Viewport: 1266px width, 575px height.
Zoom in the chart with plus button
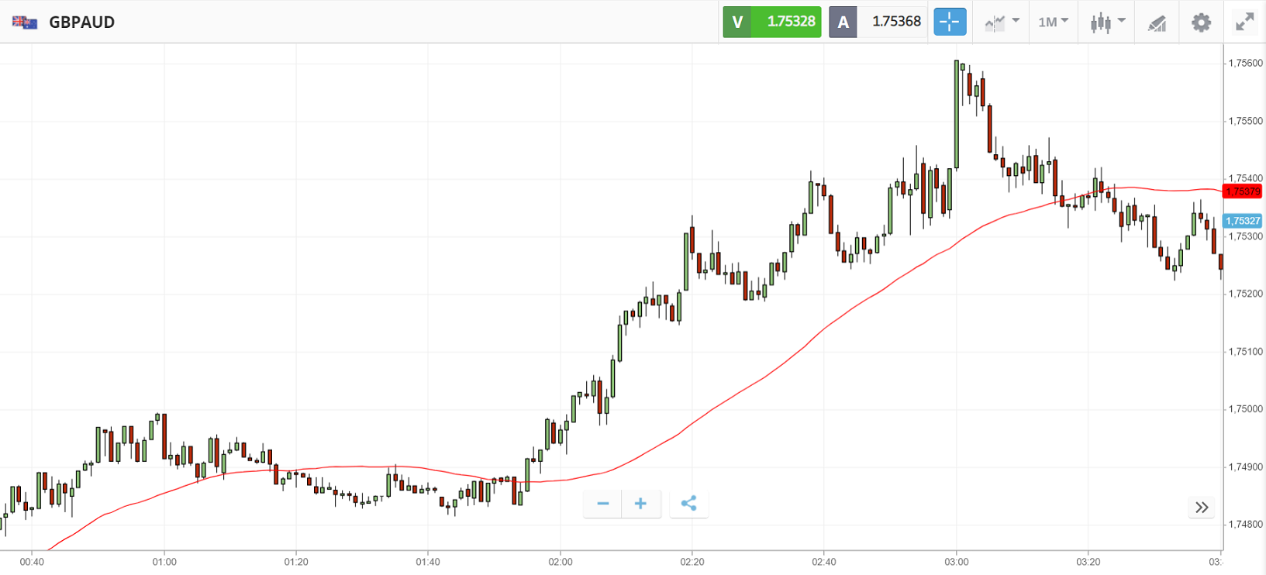pyautogui.click(x=641, y=504)
